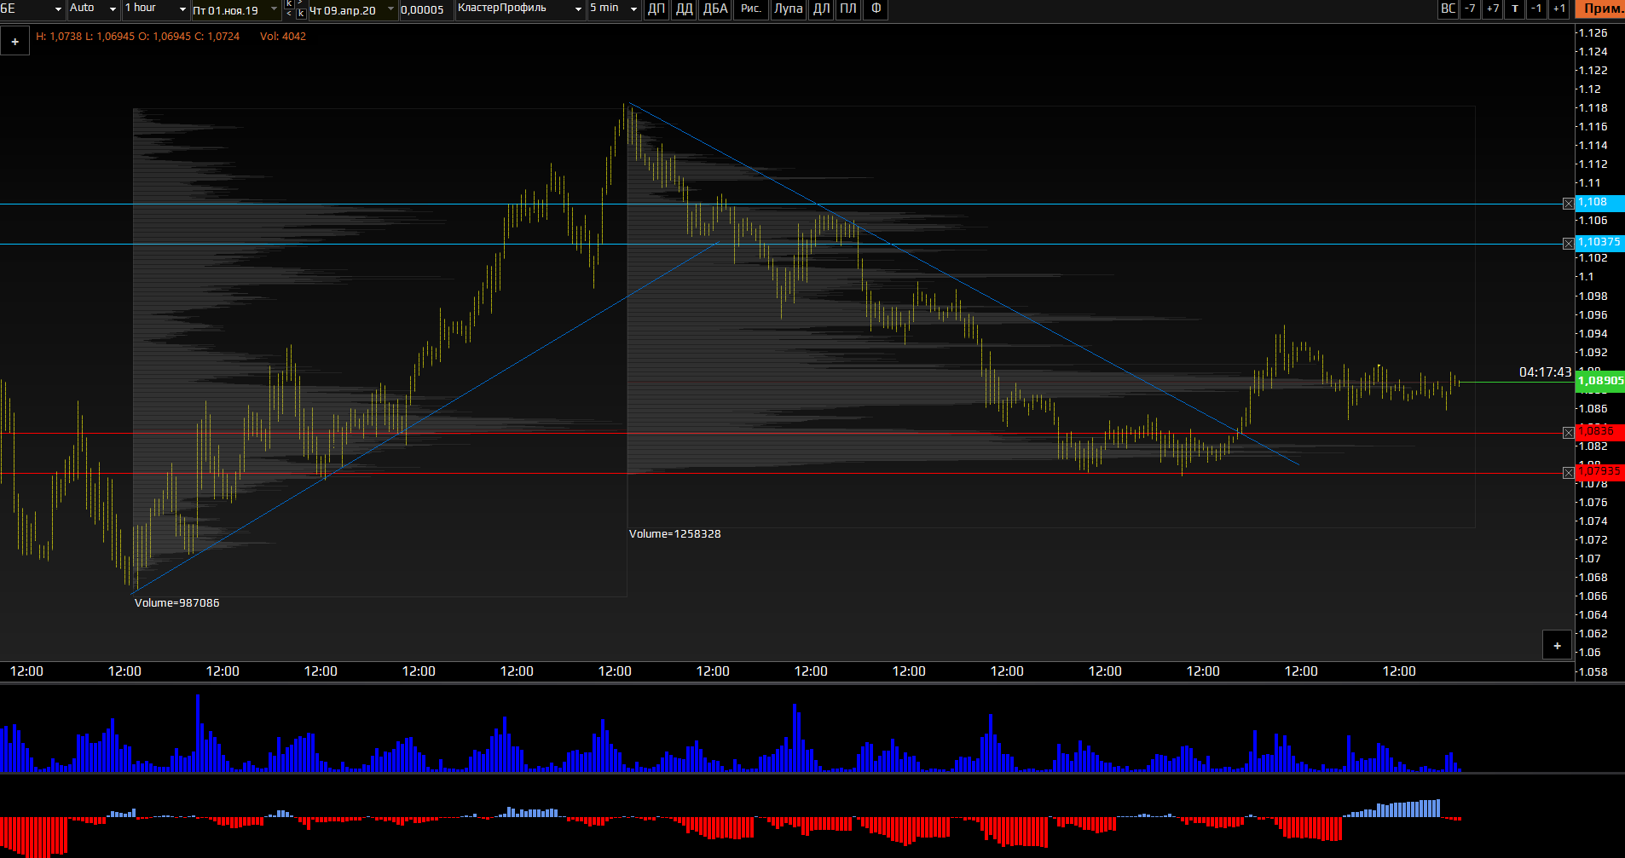Click the plus button at chart bottom-right
This screenshot has height=858, width=1625.
pos(1557,646)
